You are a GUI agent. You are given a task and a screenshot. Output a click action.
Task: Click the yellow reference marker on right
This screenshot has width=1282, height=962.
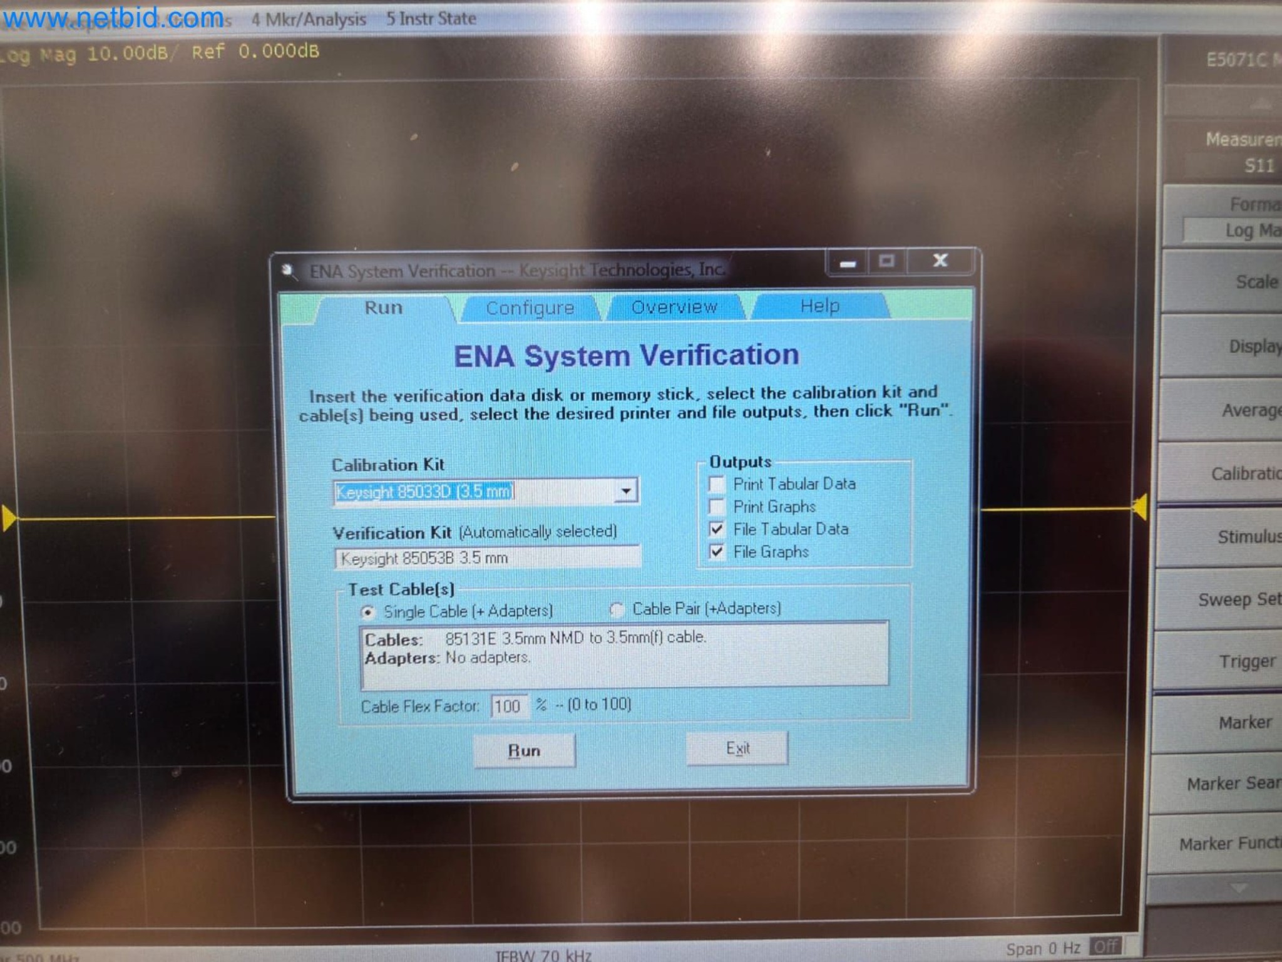(x=1141, y=507)
